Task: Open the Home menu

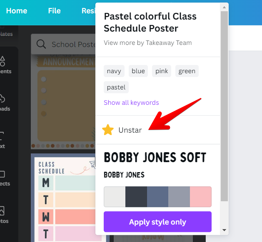Action: [17, 11]
